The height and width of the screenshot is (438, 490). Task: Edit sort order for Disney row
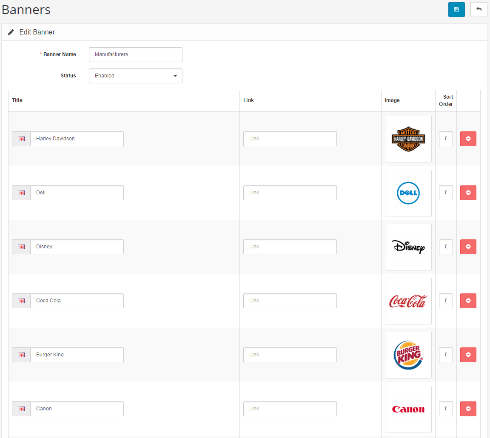pyautogui.click(x=446, y=247)
